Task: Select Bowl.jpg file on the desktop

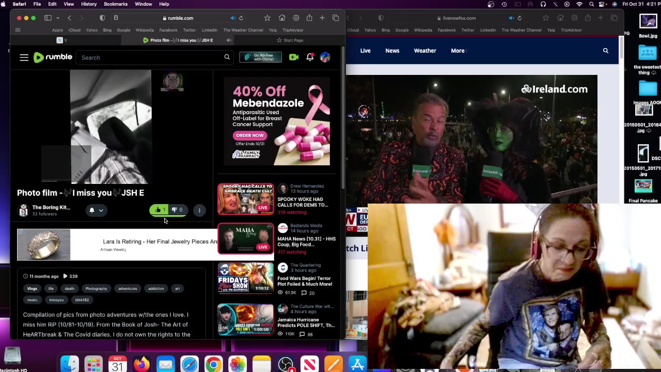Action: pos(648,26)
